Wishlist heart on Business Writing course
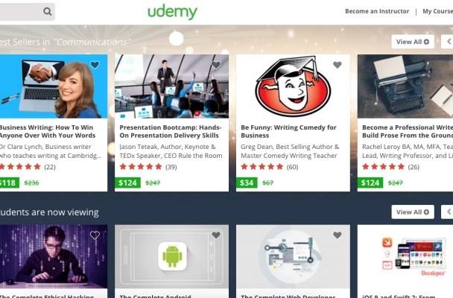Viewport: 453px width, 298px height. point(95,65)
